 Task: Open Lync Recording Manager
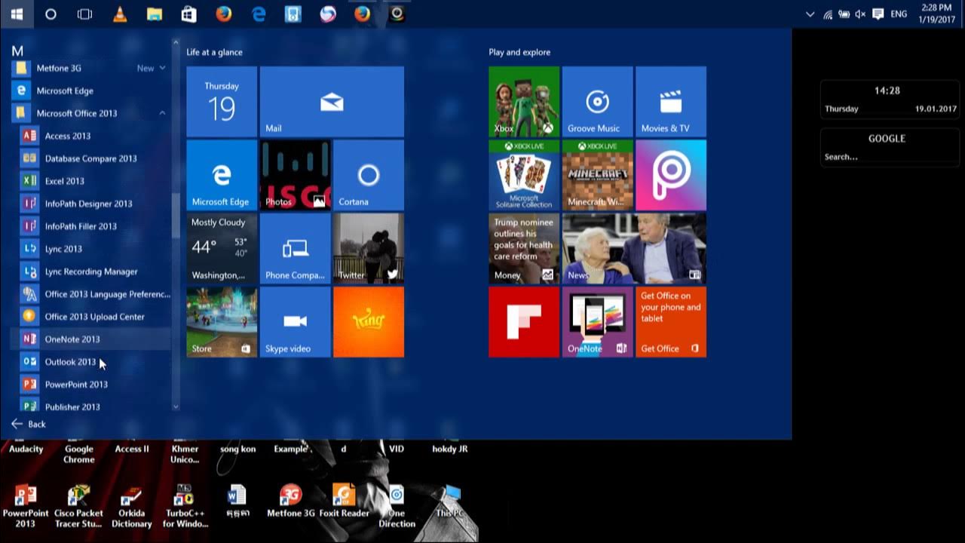90,271
